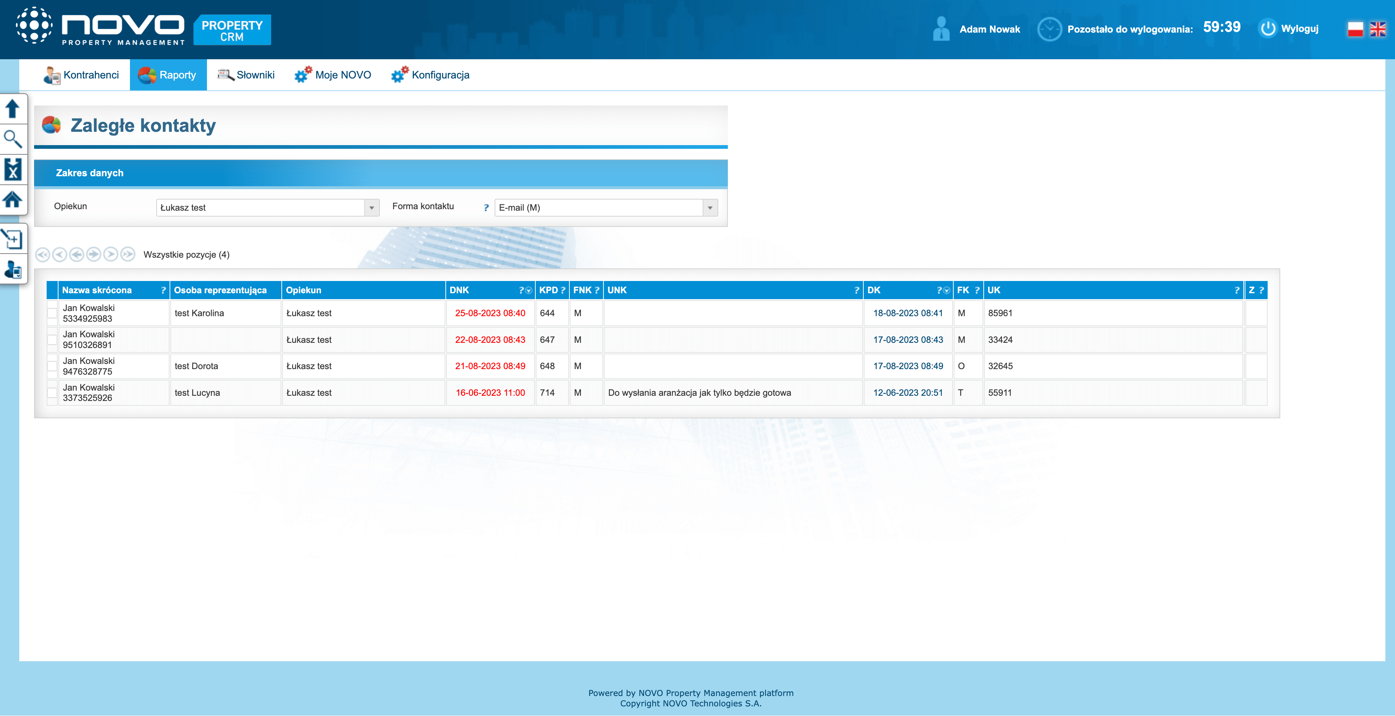
Task: Expand the Opiekun dropdown showing Łukasz test
Action: pos(371,208)
